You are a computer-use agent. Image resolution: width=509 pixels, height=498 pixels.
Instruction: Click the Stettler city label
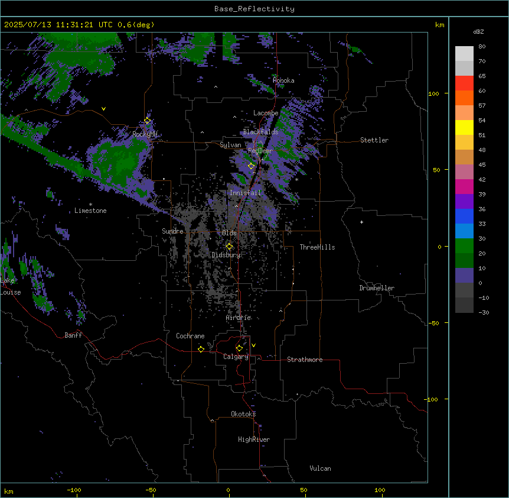(x=374, y=140)
